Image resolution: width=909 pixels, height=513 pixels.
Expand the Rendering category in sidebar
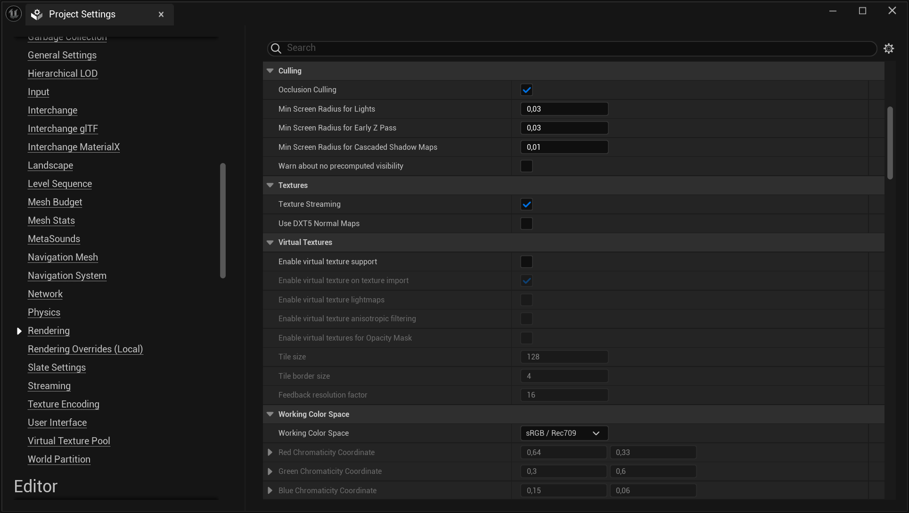[x=19, y=331]
